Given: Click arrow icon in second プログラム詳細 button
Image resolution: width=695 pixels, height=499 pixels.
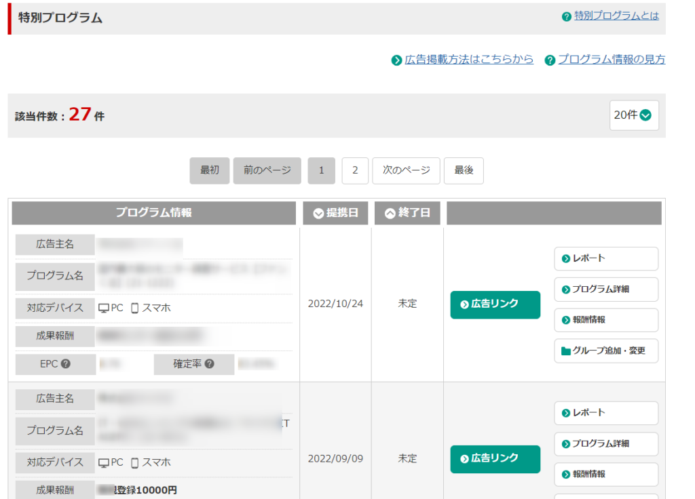Looking at the screenshot, I should pyautogui.click(x=565, y=444).
